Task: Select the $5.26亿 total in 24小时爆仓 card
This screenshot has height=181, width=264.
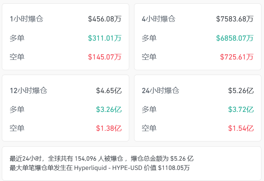Action: pos(241,90)
